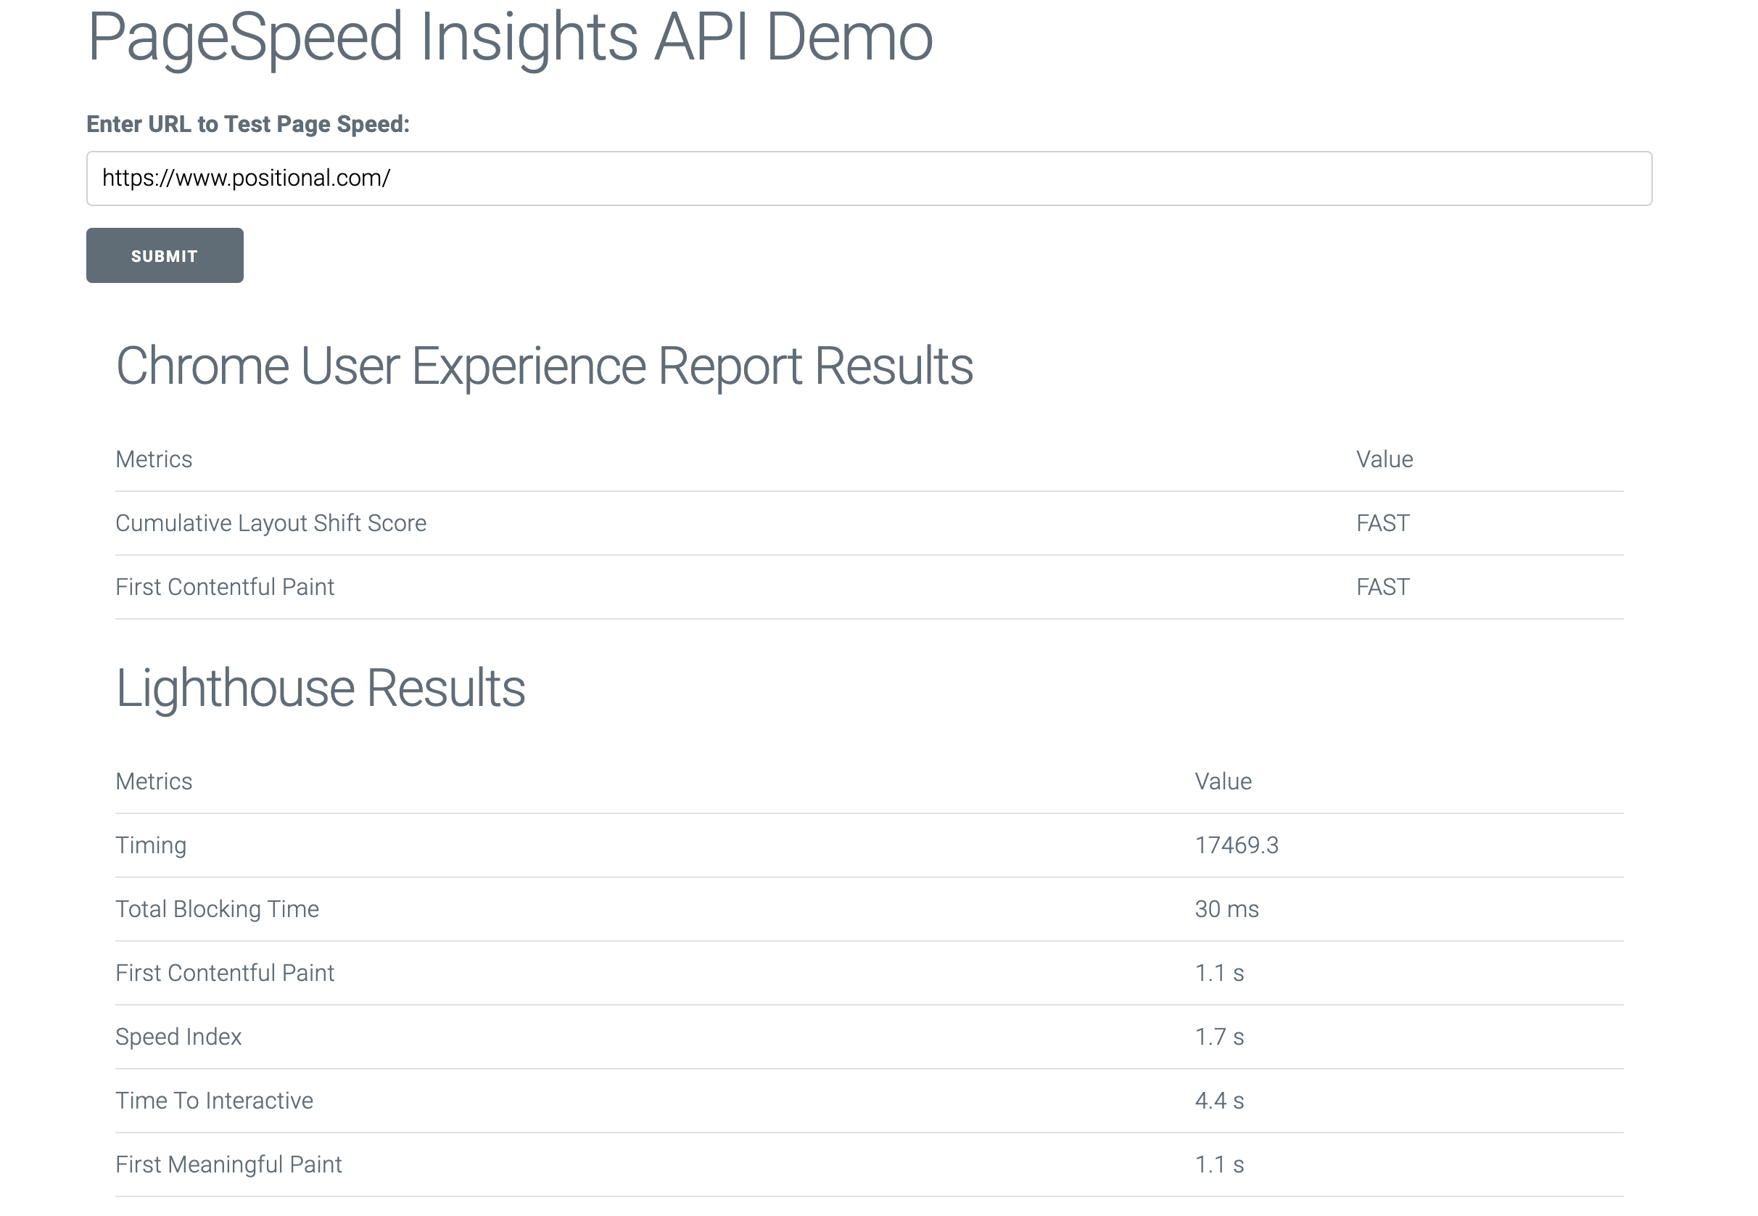Click the 30 ms value
The image size is (1758, 1216).
tap(1226, 910)
